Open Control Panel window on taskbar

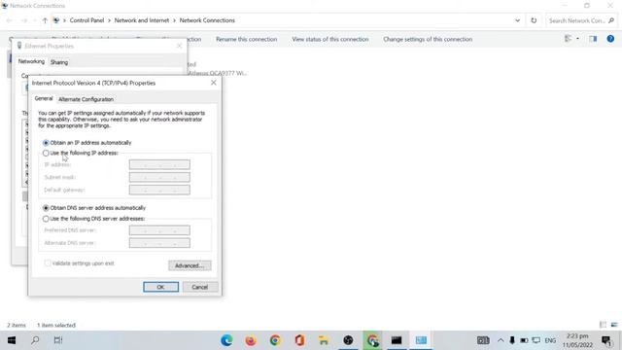(x=421, y=340)
